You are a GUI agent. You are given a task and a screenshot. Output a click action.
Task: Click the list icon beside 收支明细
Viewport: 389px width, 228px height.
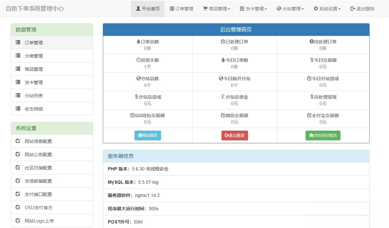[x=18, y=109]
